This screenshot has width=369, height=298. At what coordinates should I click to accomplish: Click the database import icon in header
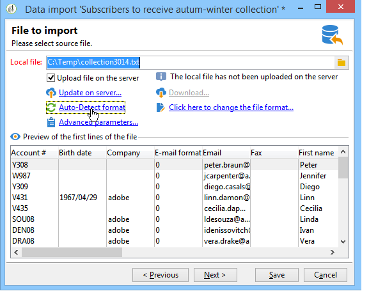[x=332, y=35]
